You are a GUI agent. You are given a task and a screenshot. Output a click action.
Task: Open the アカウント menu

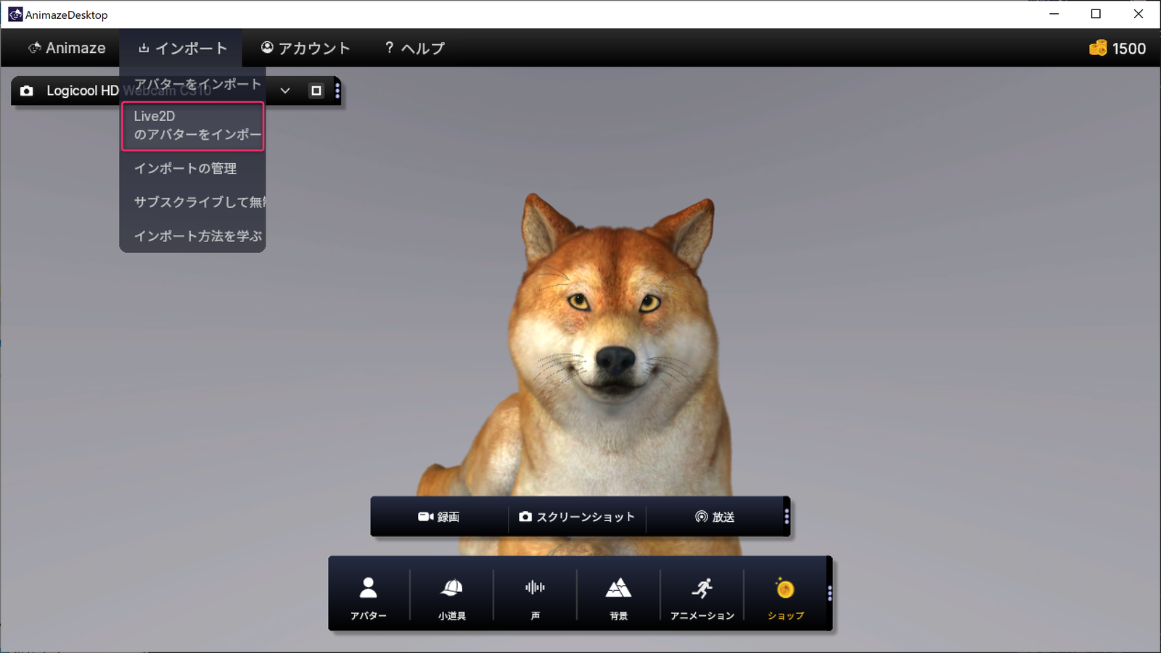pyautogui.click(x=305, y=49)
